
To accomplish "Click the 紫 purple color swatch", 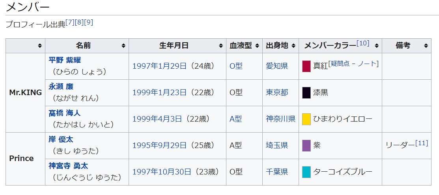I will (x=306, y=145).
